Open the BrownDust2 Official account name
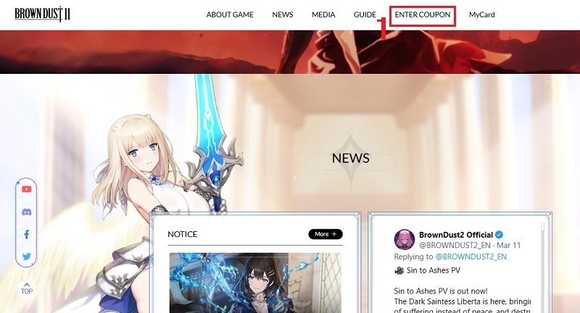580x313 pixels. tap(456, 235)
